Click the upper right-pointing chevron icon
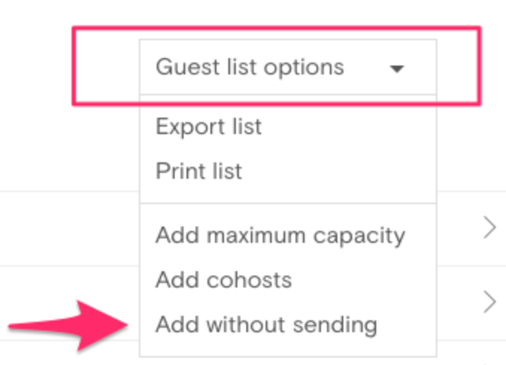 tap(490, 228)
